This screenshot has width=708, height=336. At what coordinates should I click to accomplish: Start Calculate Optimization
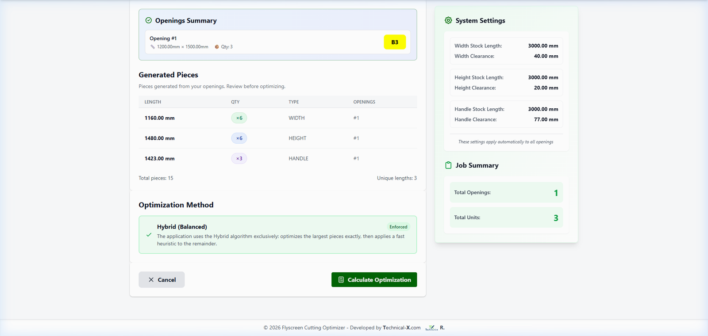coord(374,279)
